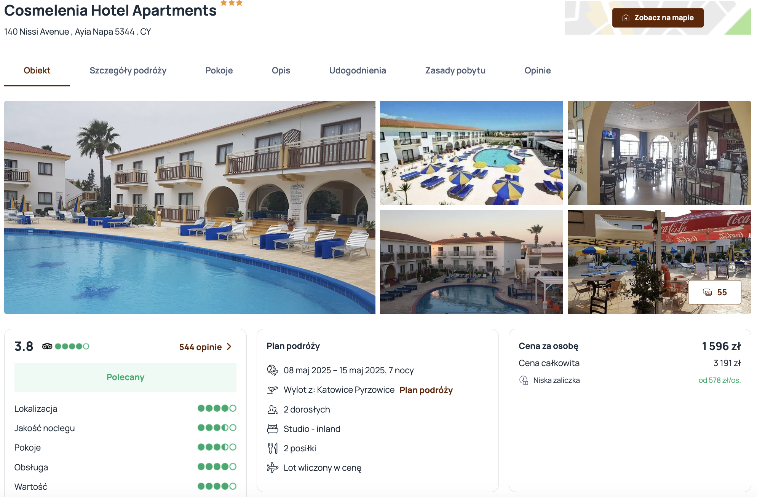Click the photo gallery icon showing 55
The image size is (757, 497).
(x=707, y=292)
